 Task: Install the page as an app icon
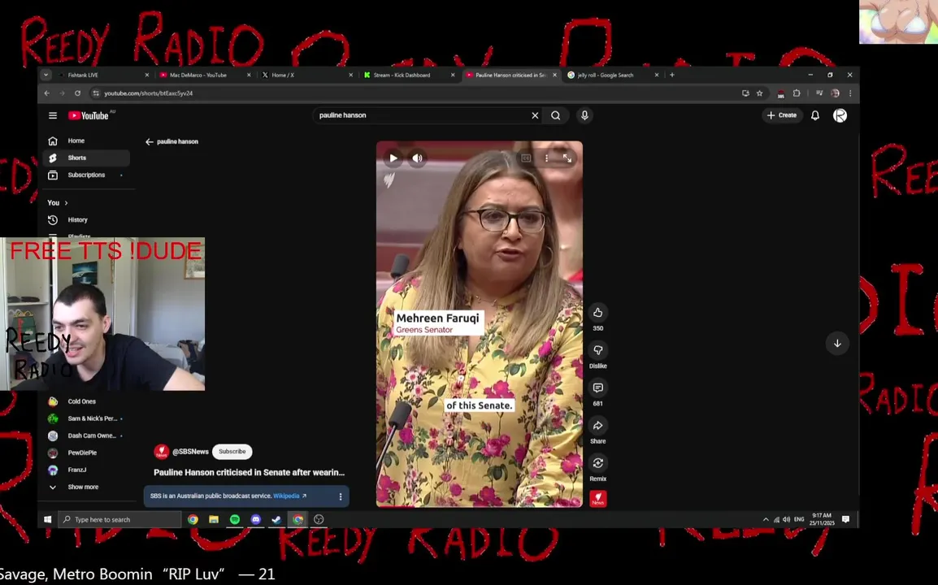pos(745,93)
